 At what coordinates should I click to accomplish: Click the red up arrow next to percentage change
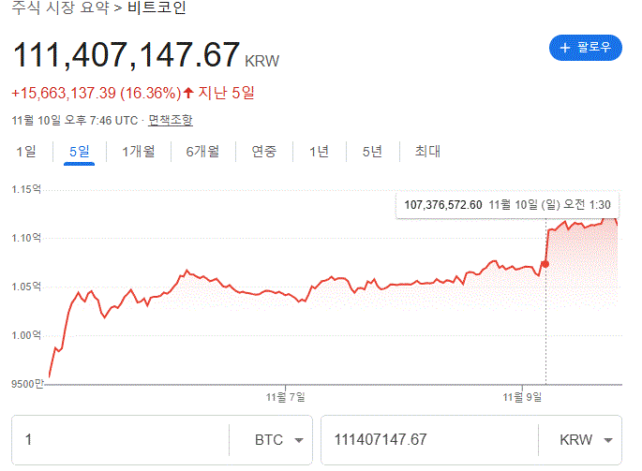coord(188,93)
